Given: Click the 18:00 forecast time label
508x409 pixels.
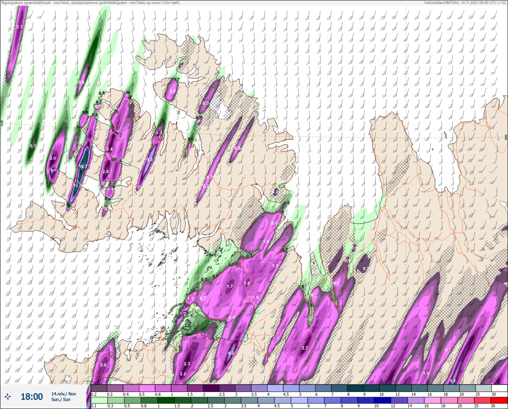Looking at the screenshot, I should 32,397.
